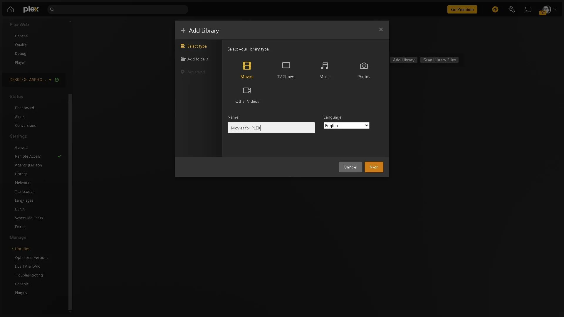Click the sidebar vertical scrollbar

(x=70, y=202)
